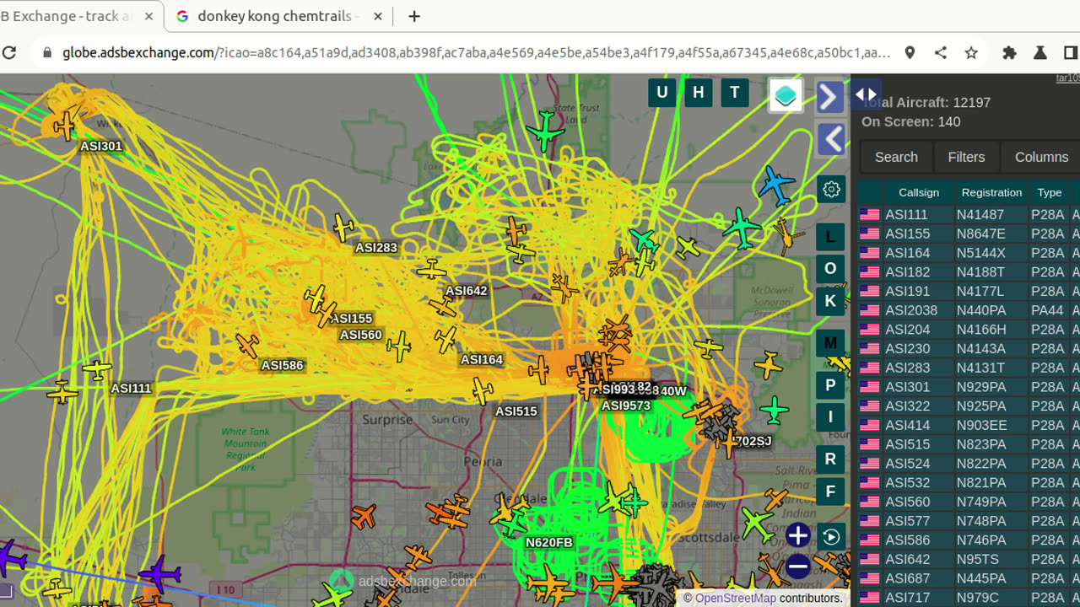Select ASI717 row in aircraft table
This screenshot has height=607, width=1080.
point(969,598)
